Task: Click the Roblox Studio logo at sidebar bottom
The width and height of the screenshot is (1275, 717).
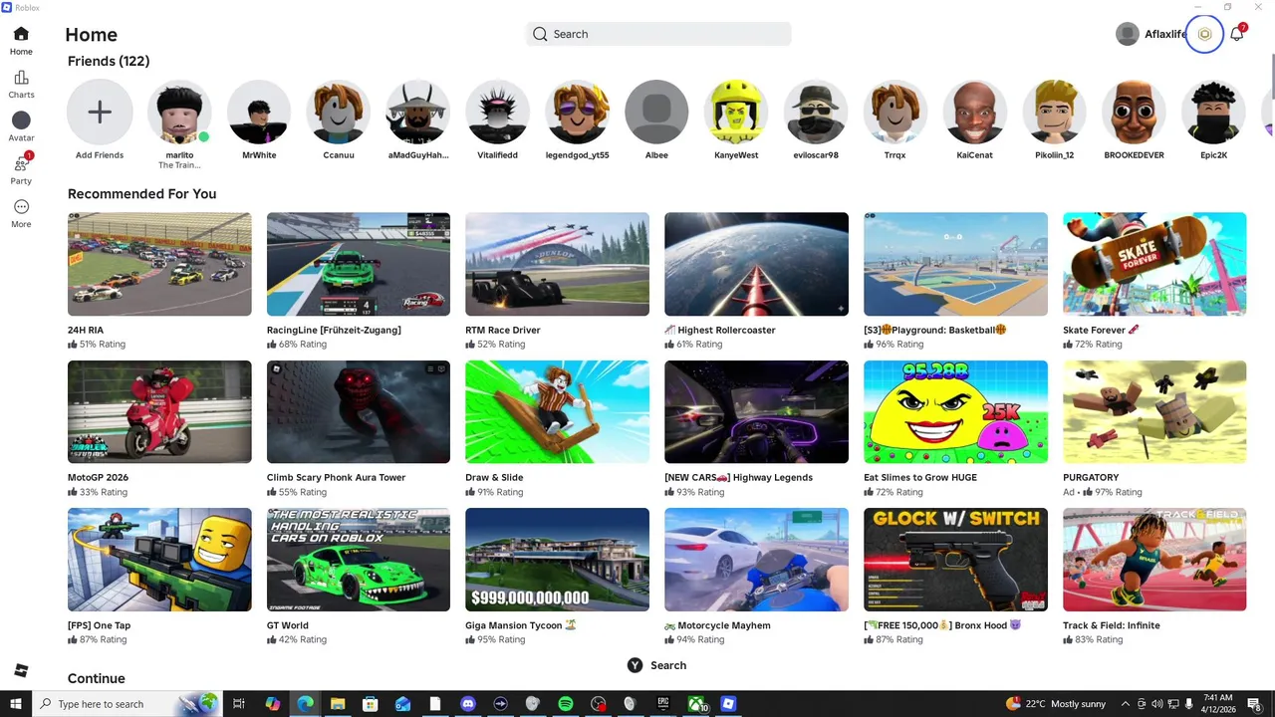Action: point(21,670)
